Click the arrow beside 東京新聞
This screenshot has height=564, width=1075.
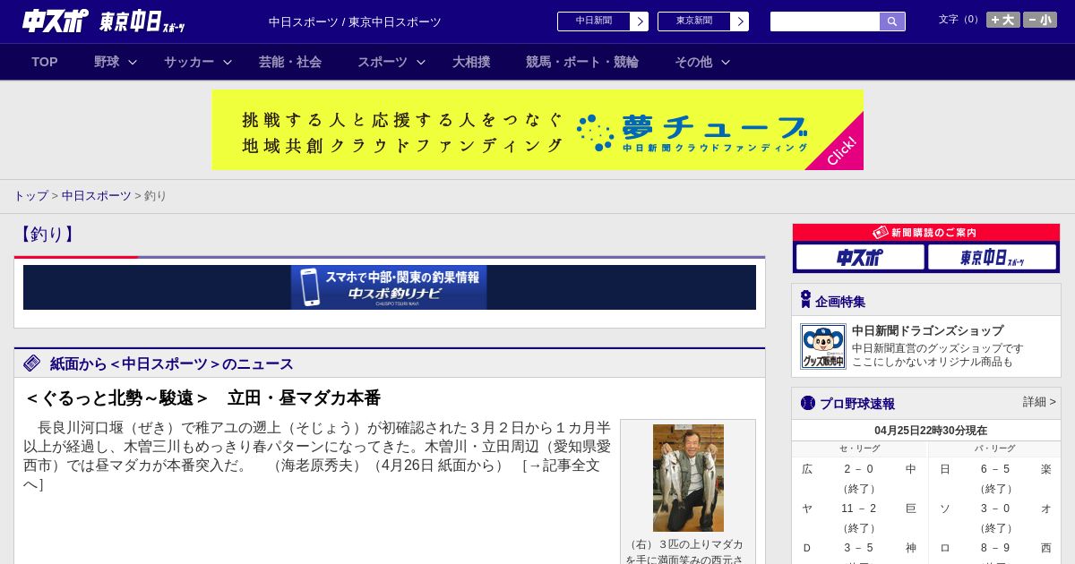[x=740, y=21]
